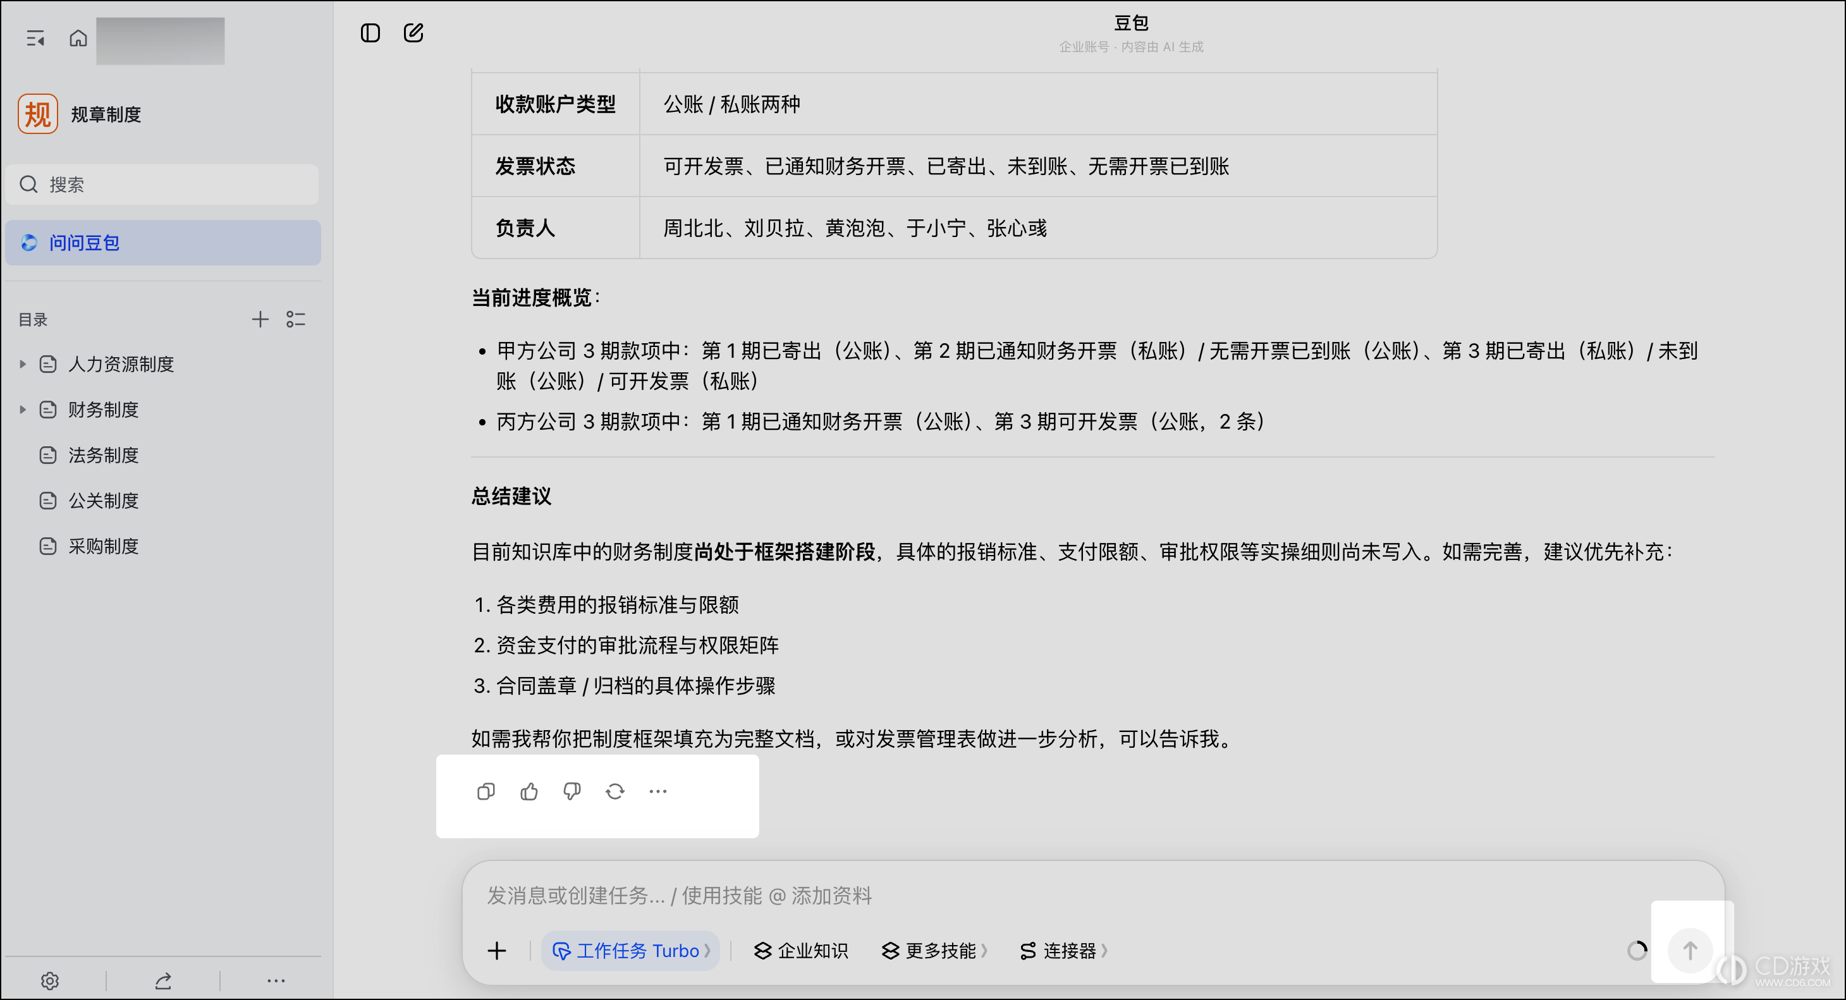Expand 更多技能 skills menu
Screen dimensions: 1846x1000
coord(934,951)
